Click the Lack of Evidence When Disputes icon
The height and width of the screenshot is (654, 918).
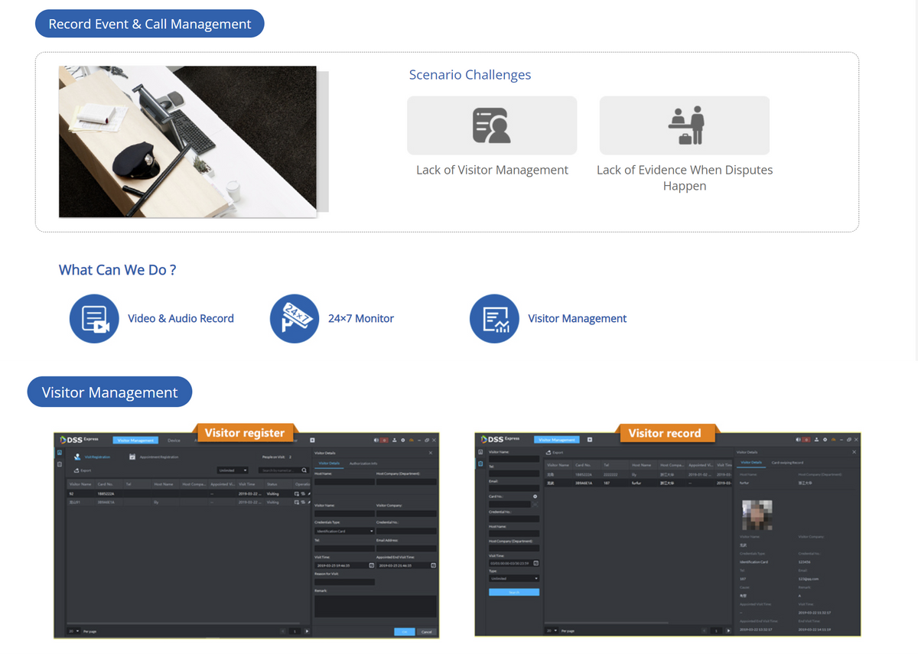685,125
